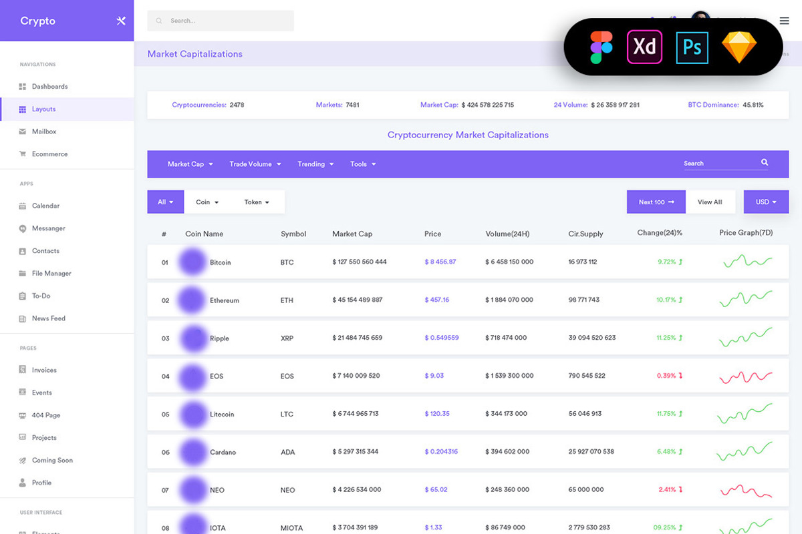
Task: Click the To-Do icon in sidebar
Action: point(22,296)
